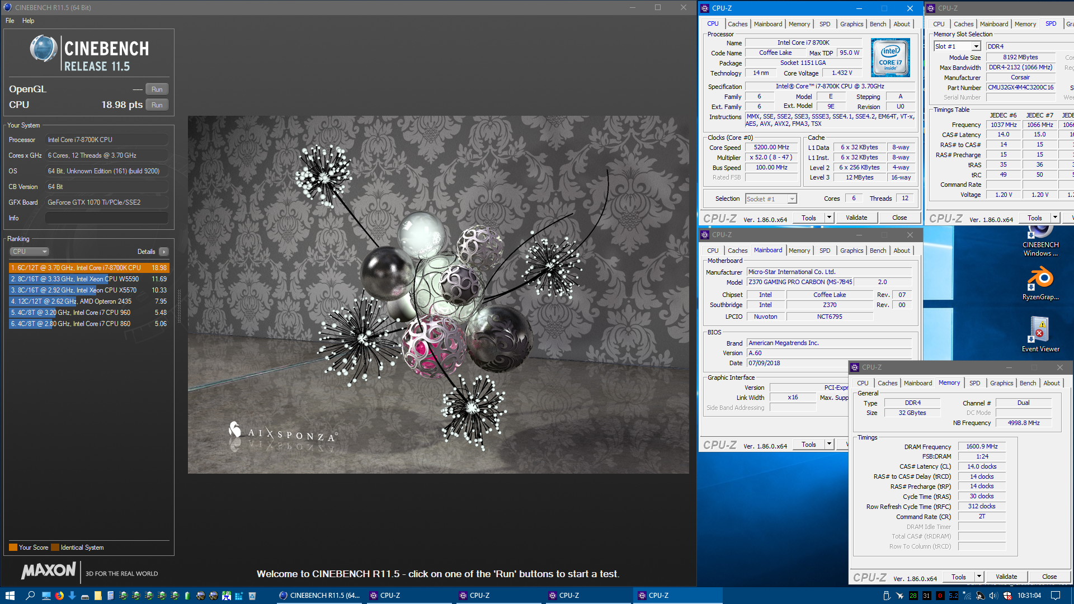1074x604 pixels.
Task: Open the Windows Start menu
Action: 10,596
